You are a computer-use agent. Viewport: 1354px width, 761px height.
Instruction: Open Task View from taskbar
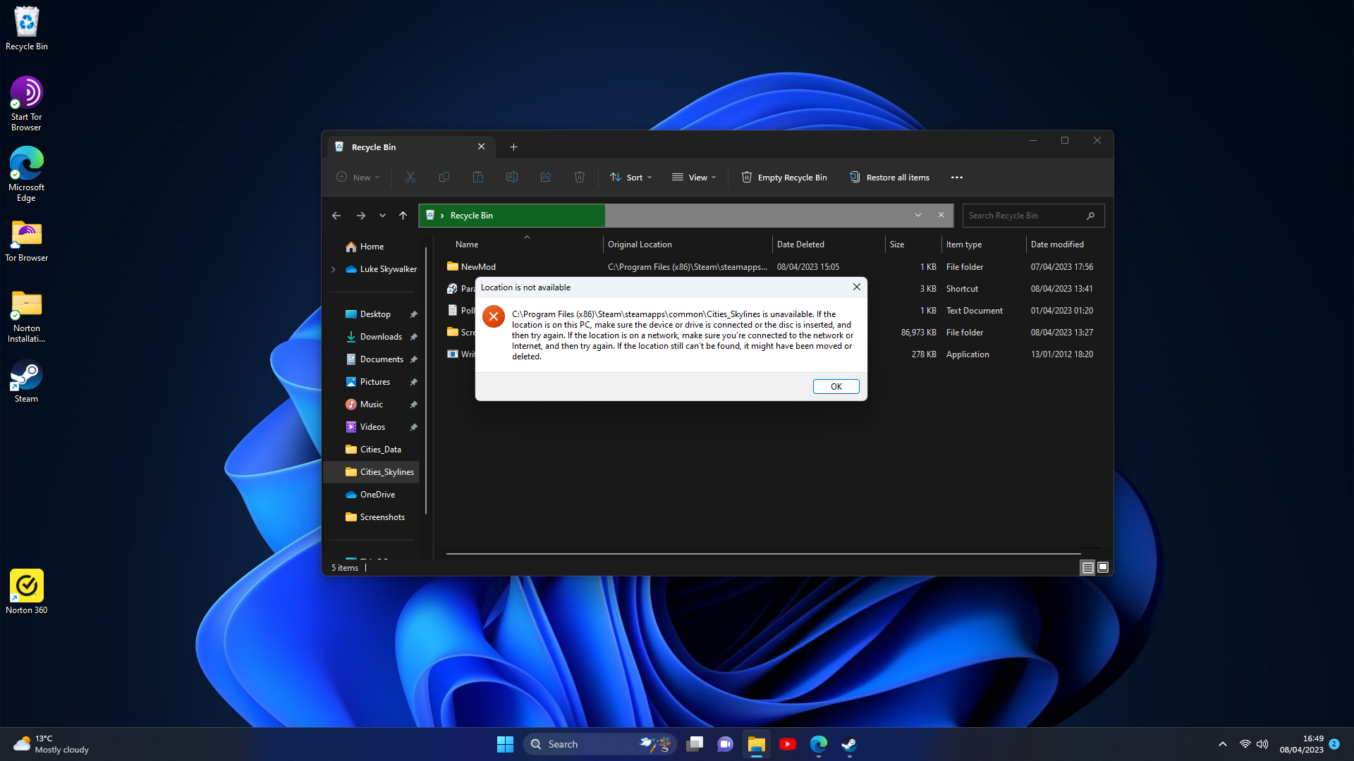point(695,744)
